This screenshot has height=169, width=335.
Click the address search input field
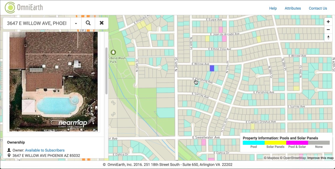[x=37, y=23]
